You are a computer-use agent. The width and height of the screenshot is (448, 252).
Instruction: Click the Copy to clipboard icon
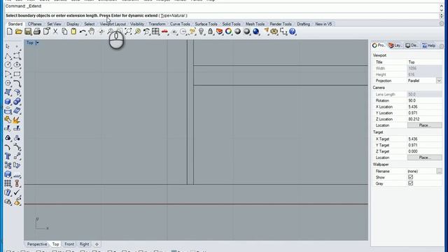pos(64,31)
